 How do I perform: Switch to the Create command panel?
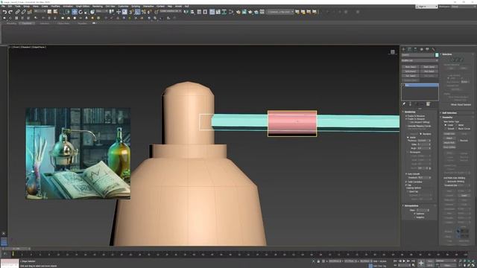[x=404, y=49]
